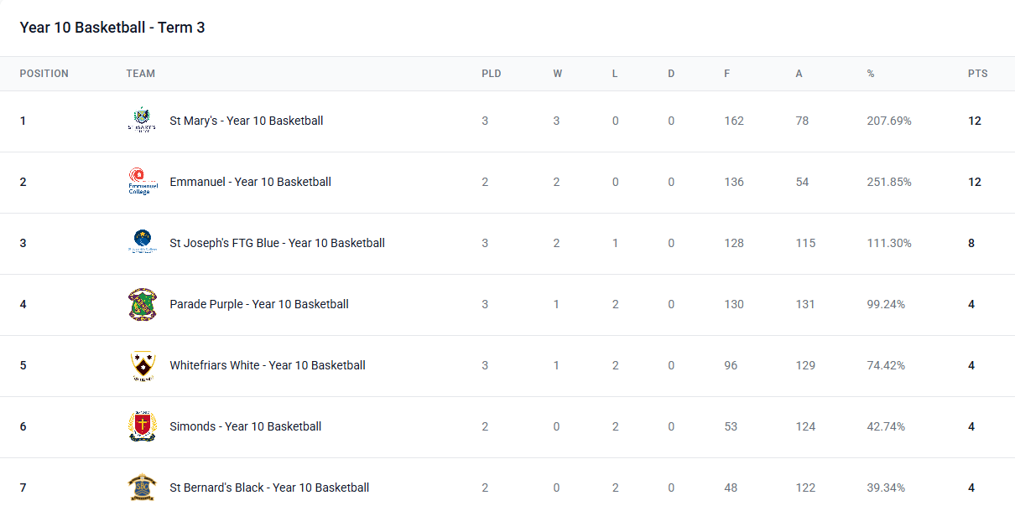Open St Joseph's FTG Blue team link

click(x=277, y=243)
